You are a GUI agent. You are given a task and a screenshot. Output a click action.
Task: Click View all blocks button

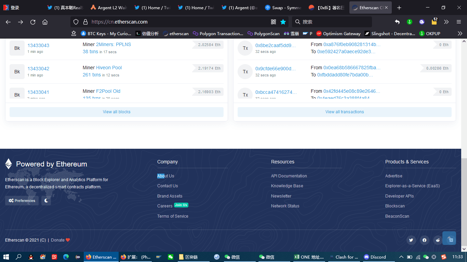(117, 112)
